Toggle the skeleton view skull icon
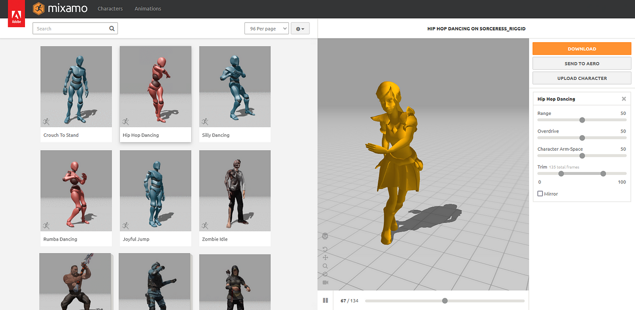 pyautogui.click(x=325, y=236)
